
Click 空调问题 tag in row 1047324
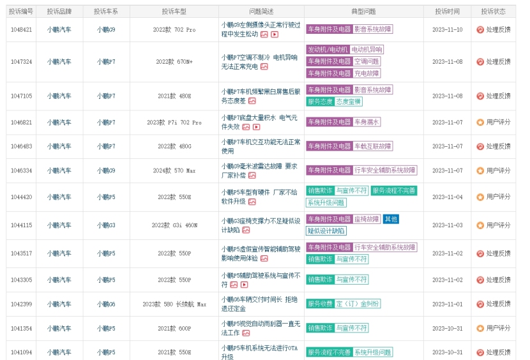click(x=367, y=61)
